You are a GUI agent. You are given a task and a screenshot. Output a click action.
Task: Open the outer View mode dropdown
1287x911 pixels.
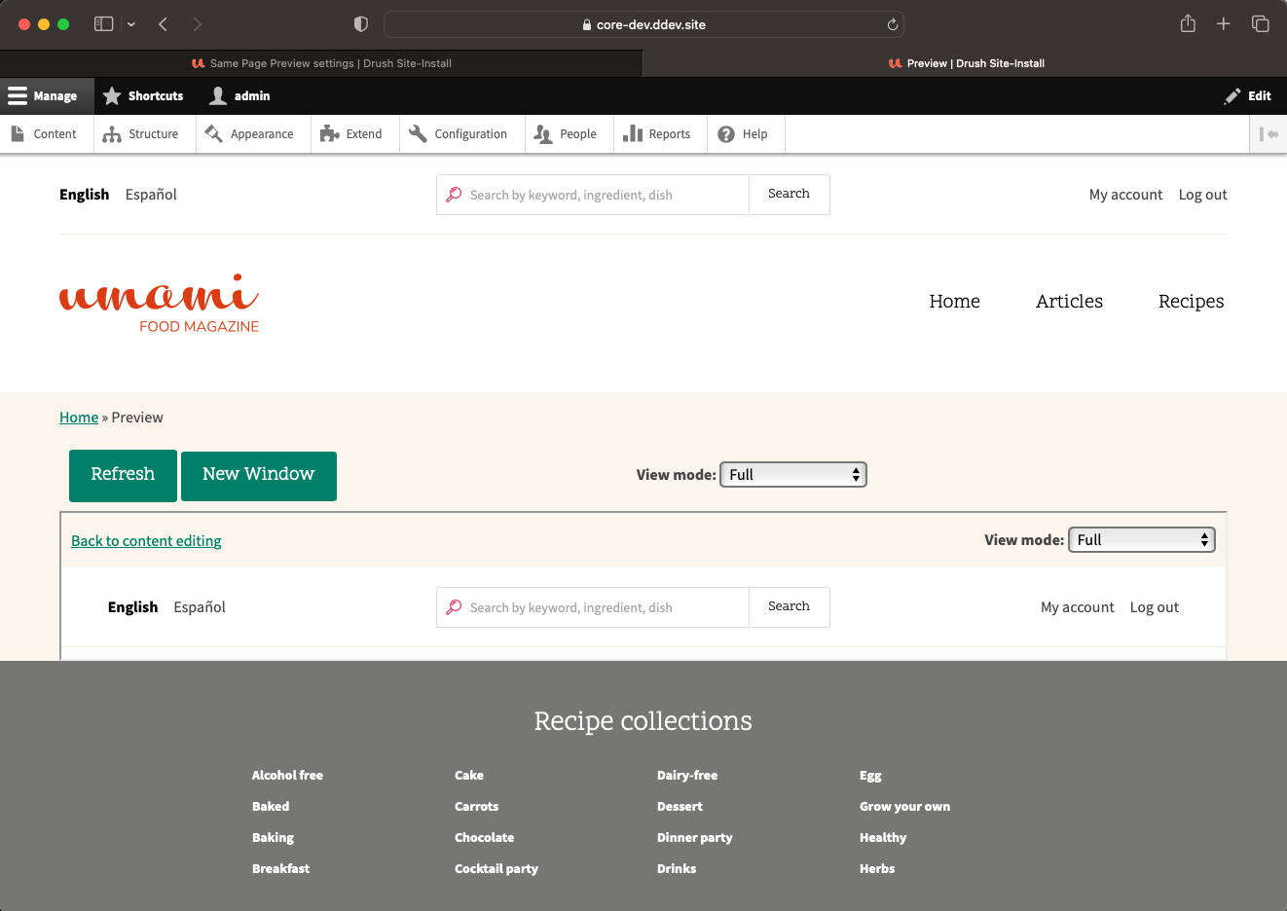pos(792,475)
